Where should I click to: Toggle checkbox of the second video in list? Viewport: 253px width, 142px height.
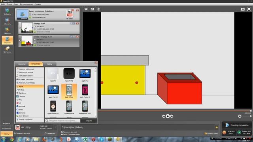tap(20, 41)
